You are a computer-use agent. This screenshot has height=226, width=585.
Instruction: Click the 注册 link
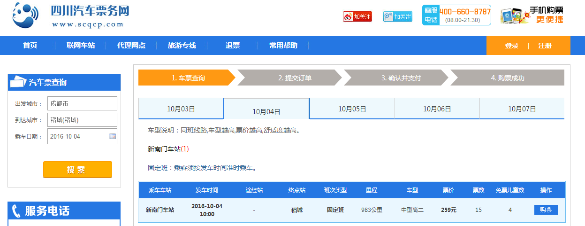click(x=545, y=46)
